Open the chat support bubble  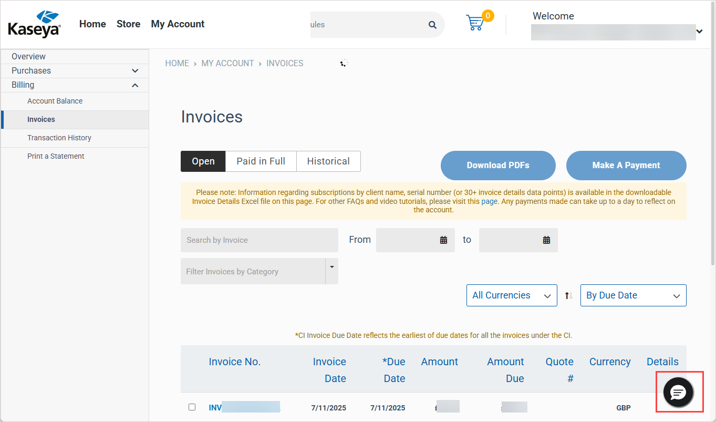pos(678,392)
